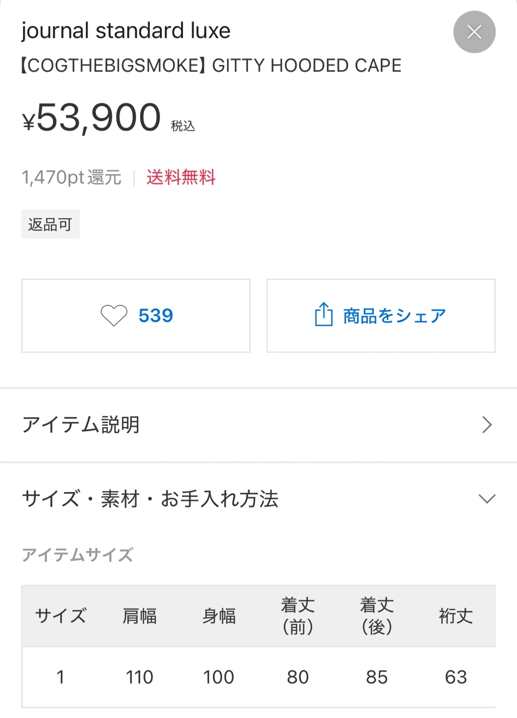The width and height of the screenshot is (517, 718).
Task: Select the GITTY HOODED CAPE product title
Action: click(211, 65)
